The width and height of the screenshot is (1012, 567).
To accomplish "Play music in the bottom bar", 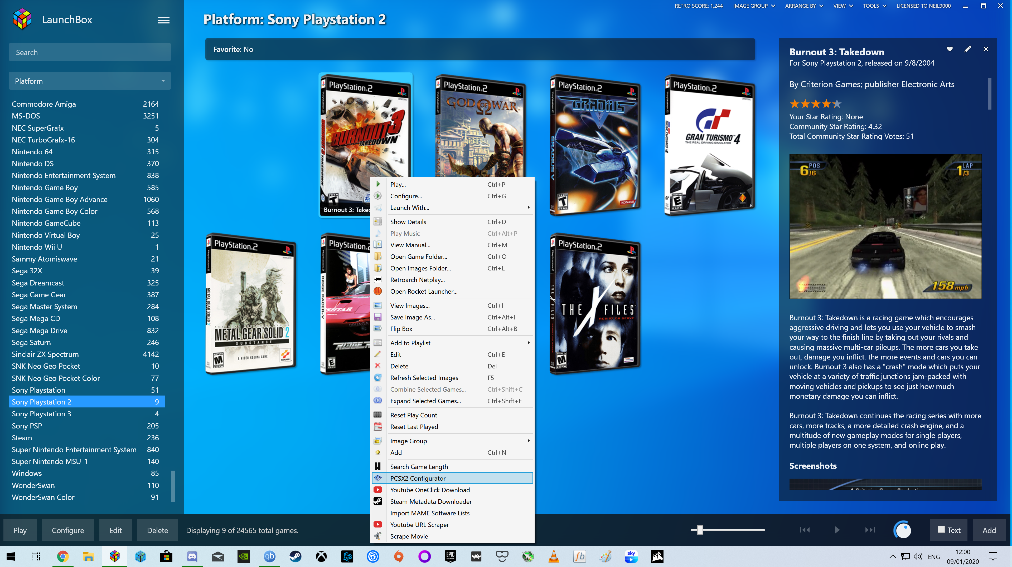I will pyautogui.click(x=837, y=530).
